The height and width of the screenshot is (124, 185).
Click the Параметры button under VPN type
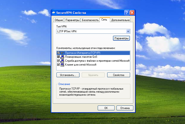click(121, 38)
